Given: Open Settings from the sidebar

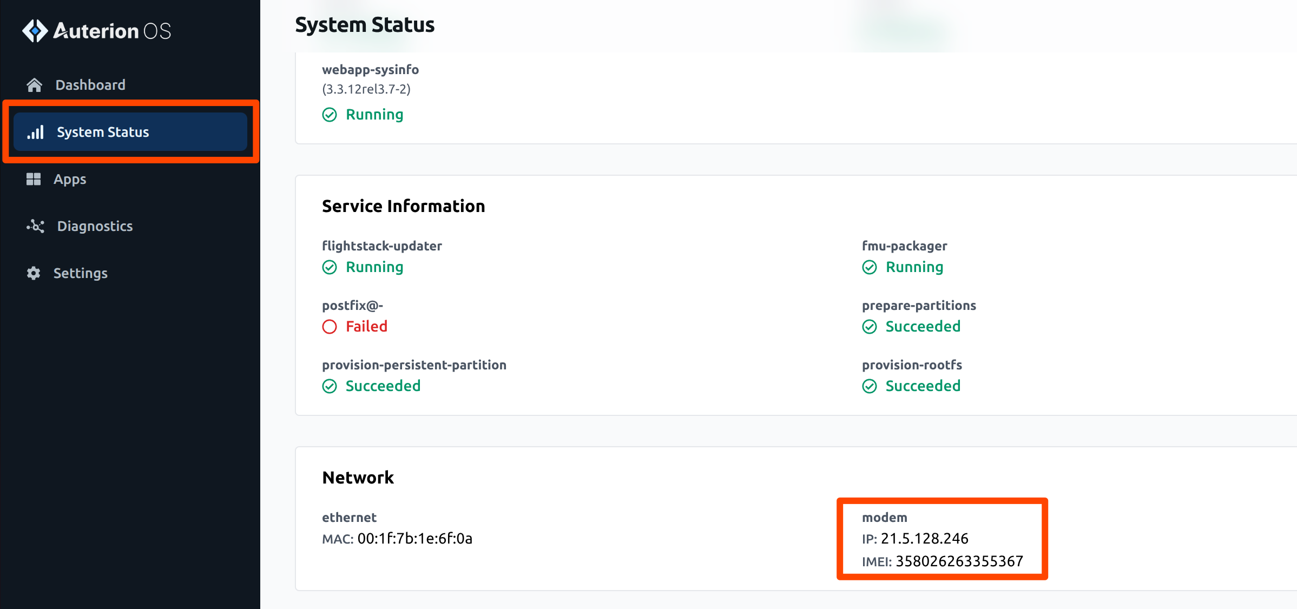Looking at the screenshot, I should pos(80,273).
